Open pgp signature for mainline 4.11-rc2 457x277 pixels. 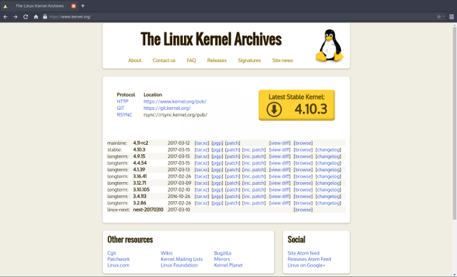pos(217,143)
